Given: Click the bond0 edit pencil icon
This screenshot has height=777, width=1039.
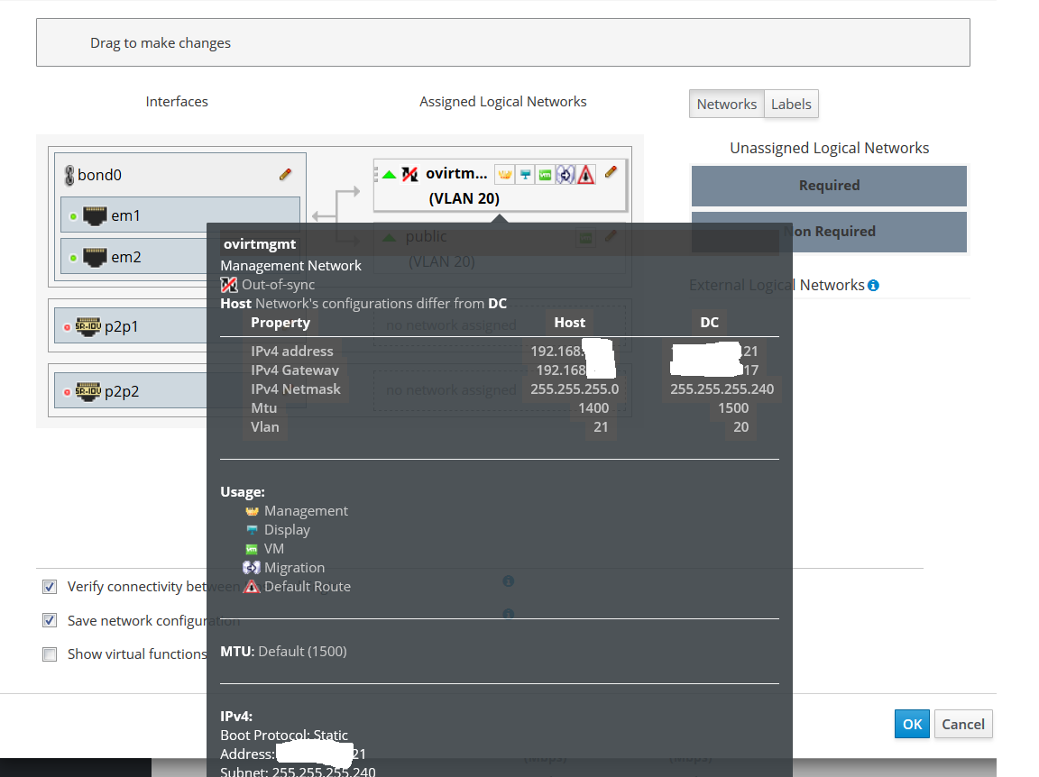Looking at the screenshot, I should click(x=285, y=175).
